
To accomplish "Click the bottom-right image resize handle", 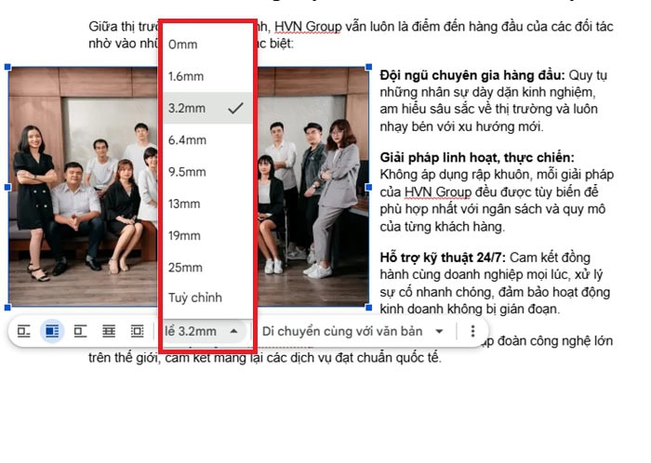I will [368, 308].
